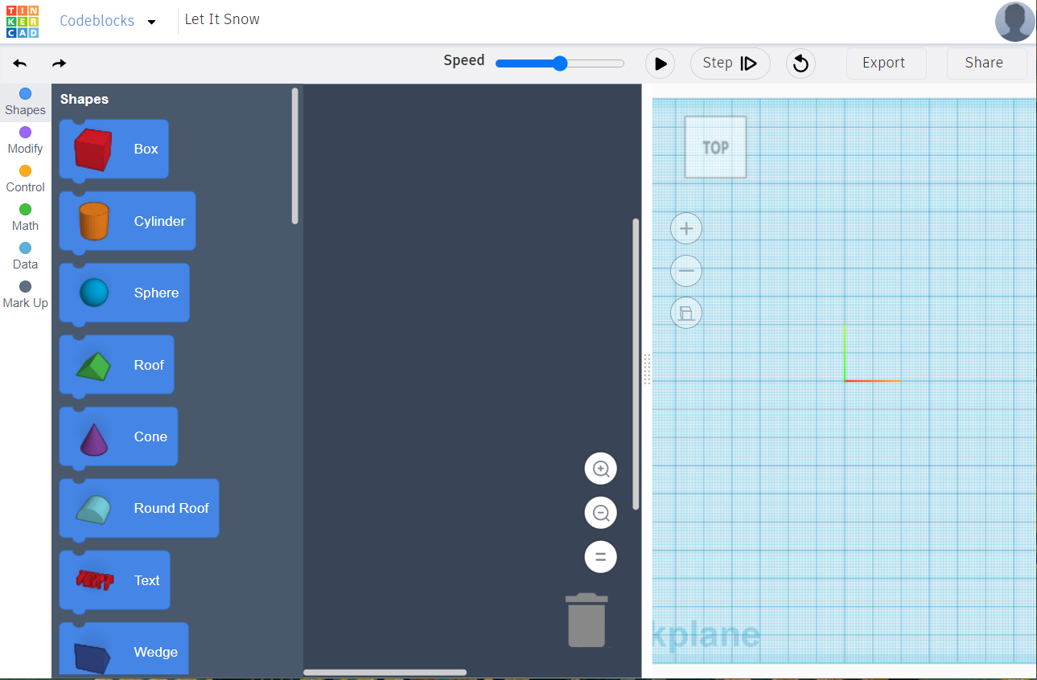Image resolution: width=1037 pixels, height=680 pixels.
Task: Pick the Round Roof shape block
Action: [x=138, y=509]
